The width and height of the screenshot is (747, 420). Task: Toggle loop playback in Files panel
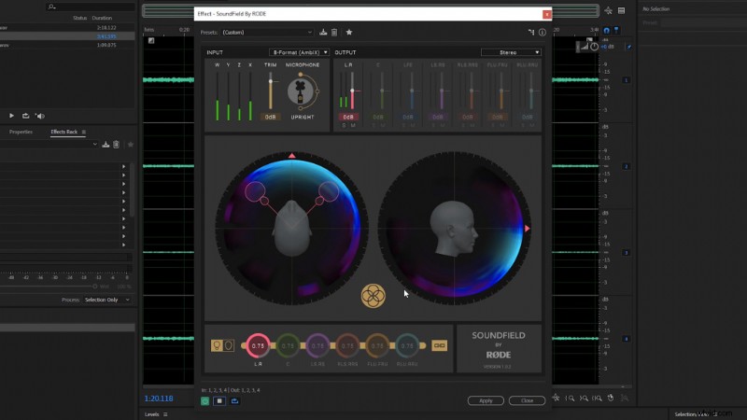tap(26, 116)
